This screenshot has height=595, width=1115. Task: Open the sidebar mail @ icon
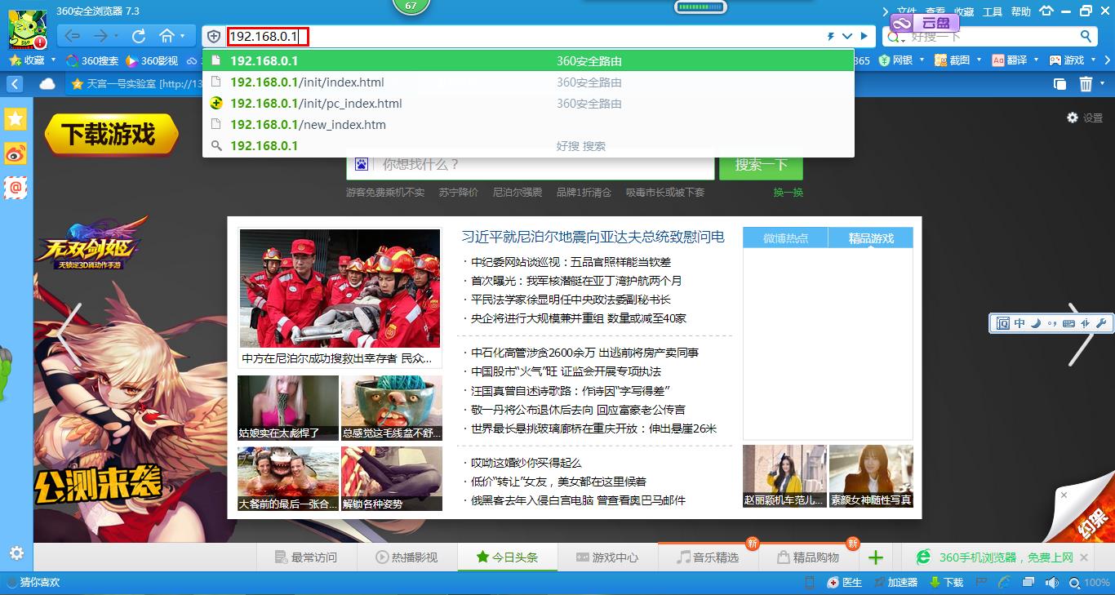click(16, 188)
